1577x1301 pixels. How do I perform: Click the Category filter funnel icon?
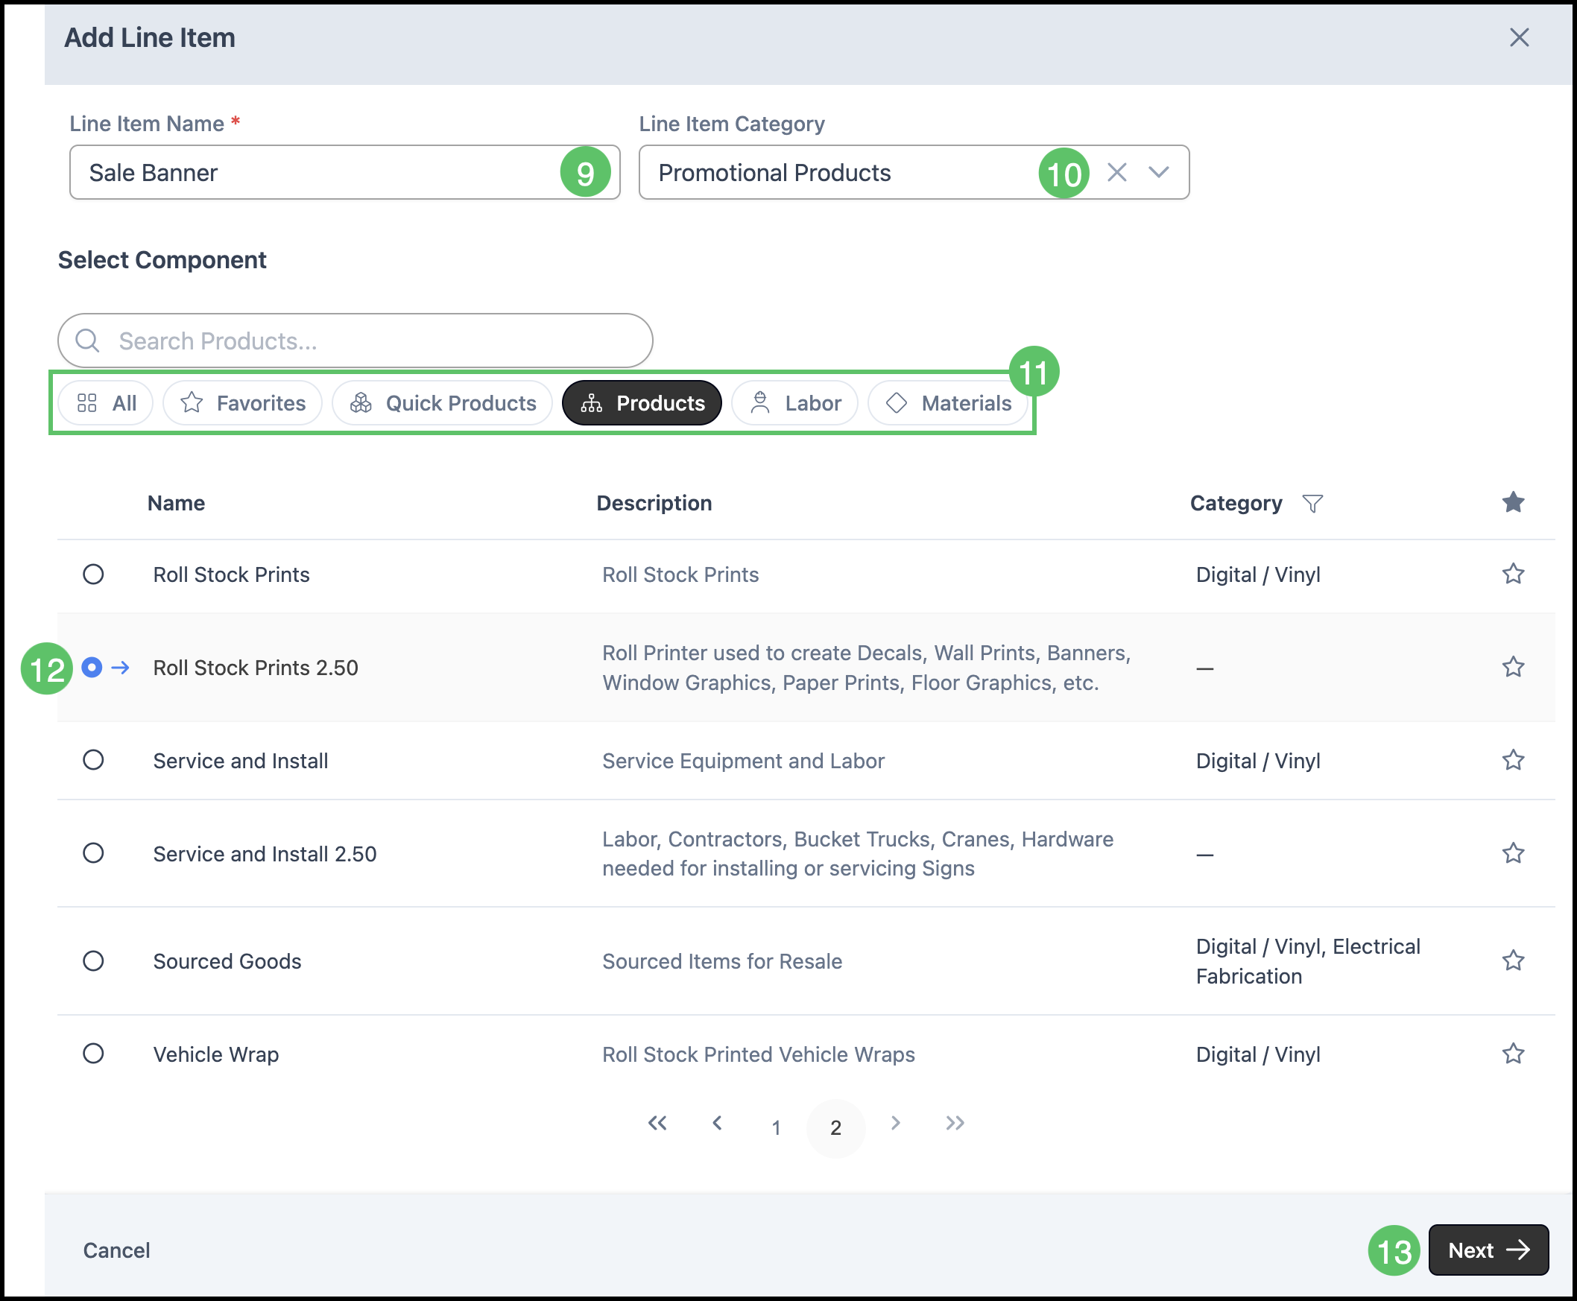[1312, 503]
